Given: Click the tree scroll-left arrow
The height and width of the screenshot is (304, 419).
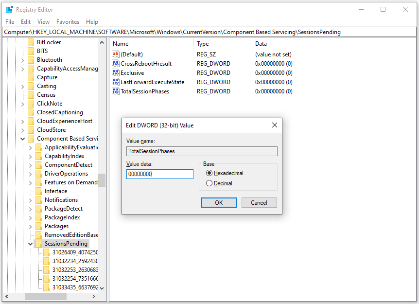Looking at the screenshot, I should point(7,297).
